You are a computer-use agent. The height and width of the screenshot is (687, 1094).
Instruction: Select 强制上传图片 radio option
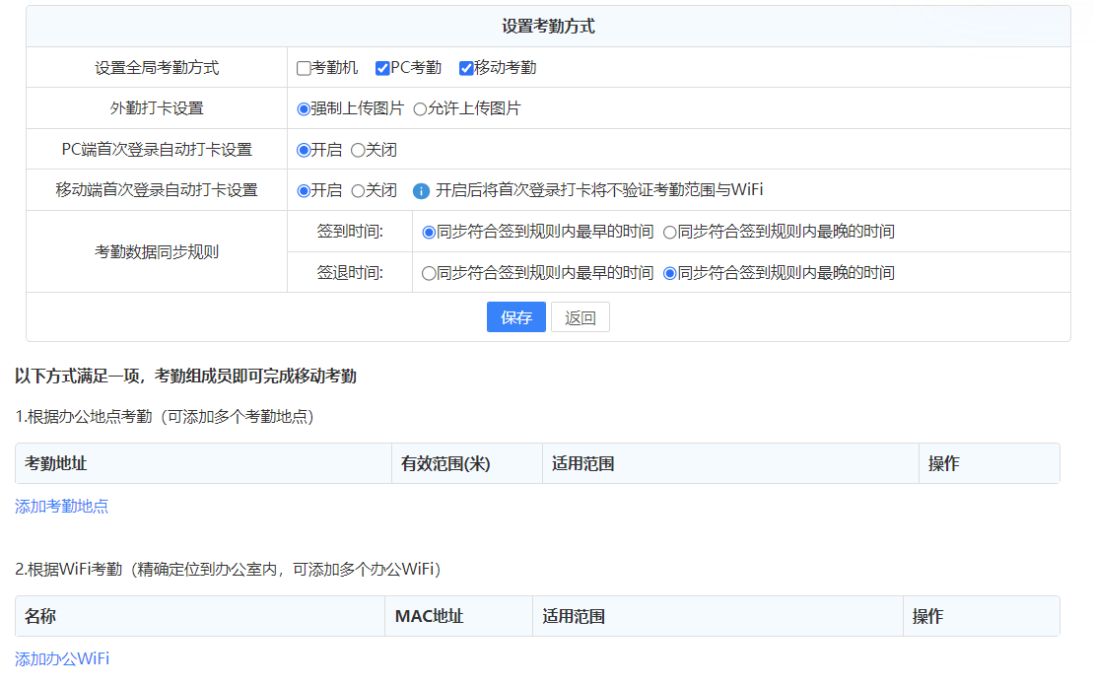304,109
